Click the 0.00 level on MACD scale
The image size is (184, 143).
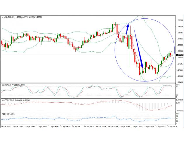point(178,103)
